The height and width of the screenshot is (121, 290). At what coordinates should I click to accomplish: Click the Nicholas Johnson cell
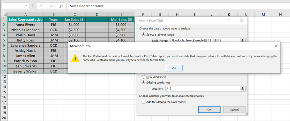tap(26, 30)
